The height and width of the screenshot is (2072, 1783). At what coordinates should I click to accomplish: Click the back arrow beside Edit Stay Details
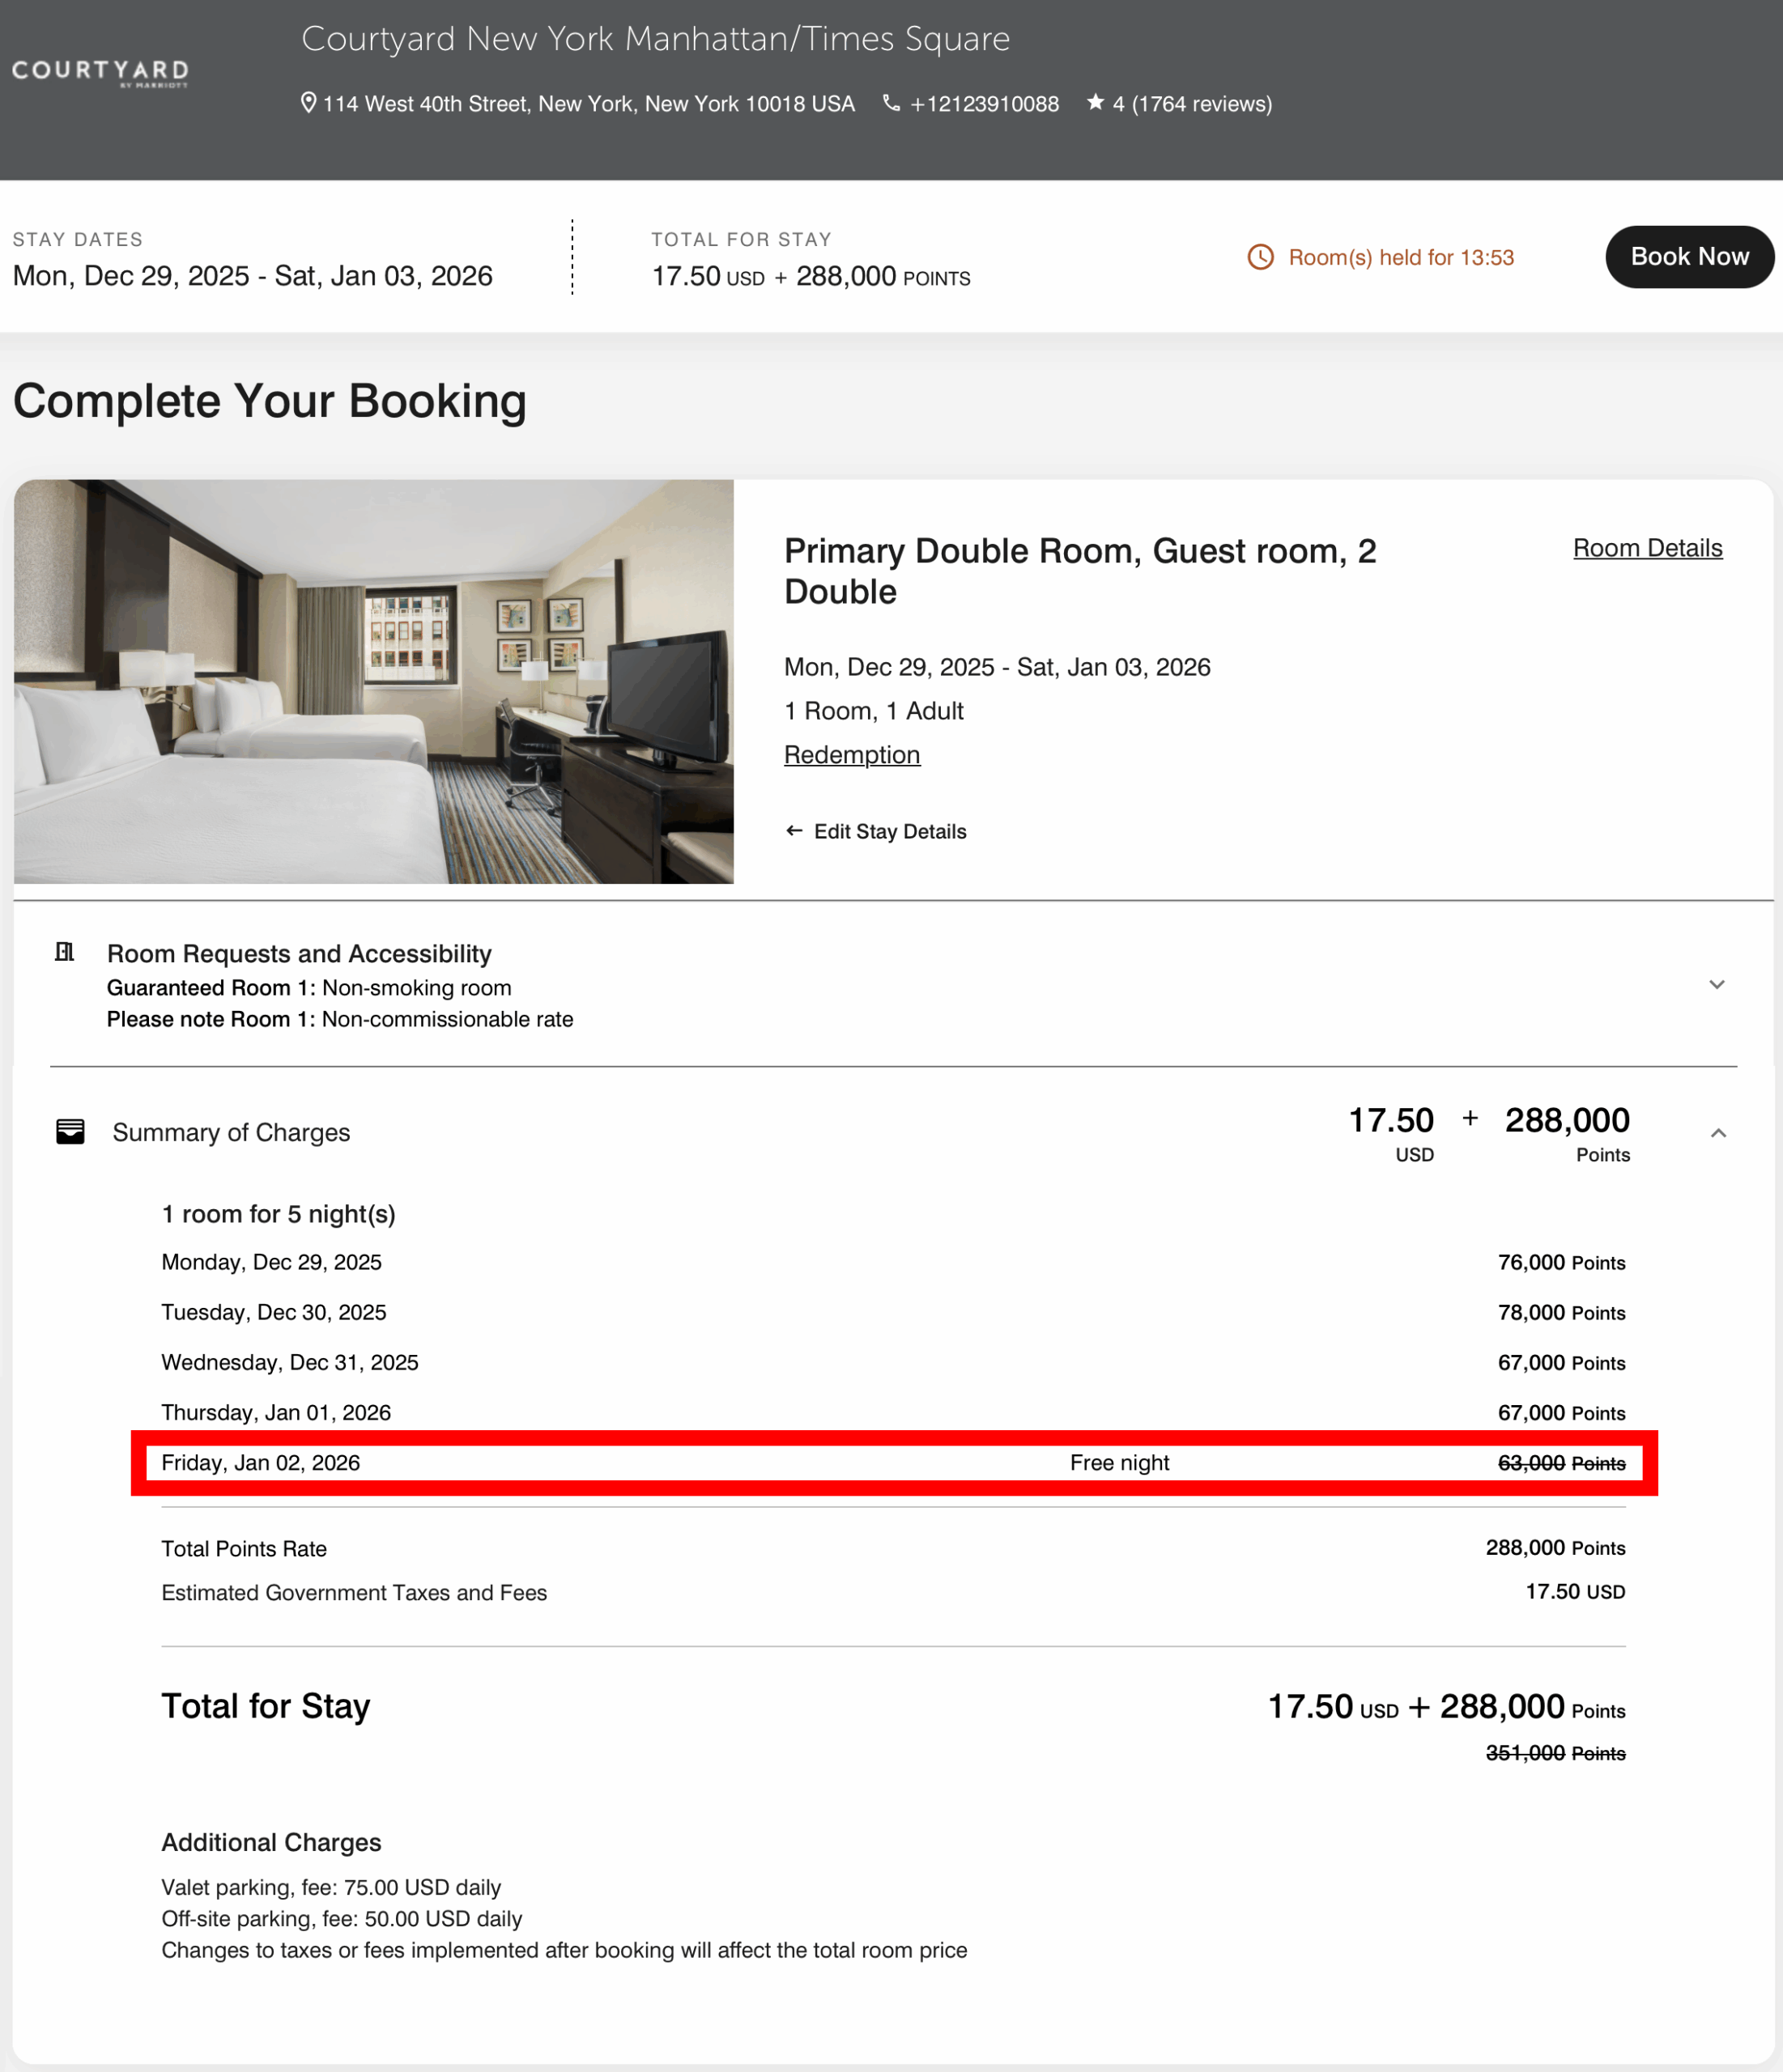click(x=794, y=831)
